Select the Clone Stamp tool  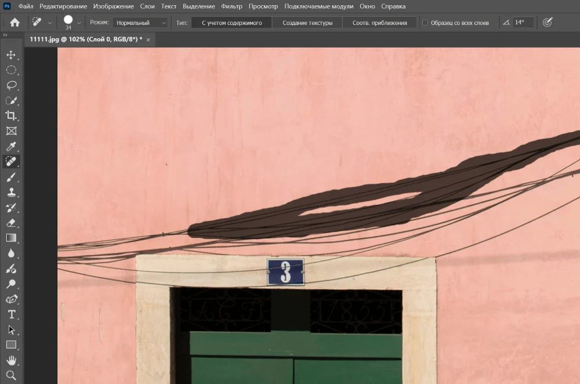pyautogui.click(x=10, y=192)
